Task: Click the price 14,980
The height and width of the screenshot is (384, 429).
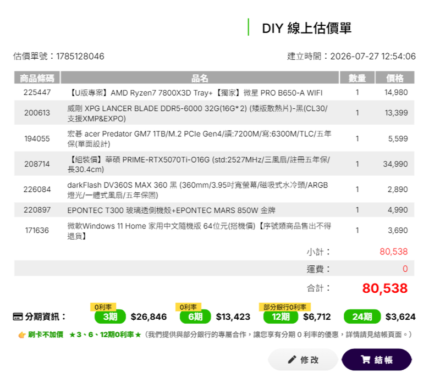Action: [x=396, y=92]
